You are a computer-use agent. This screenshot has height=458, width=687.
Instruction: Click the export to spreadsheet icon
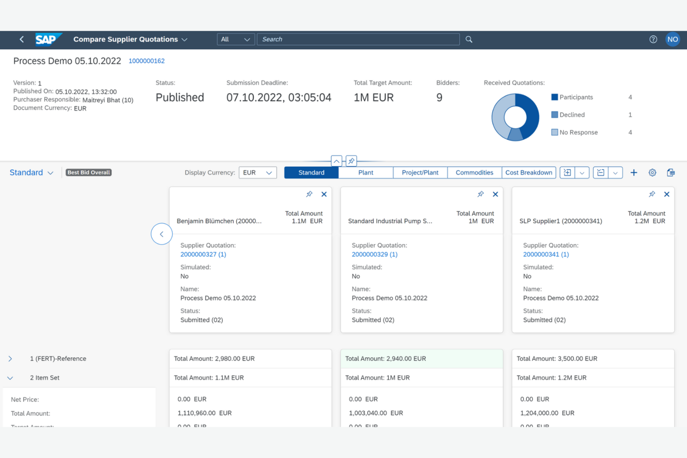click(x=671, y=172)
